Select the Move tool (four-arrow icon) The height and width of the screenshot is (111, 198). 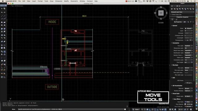pyautogui.click(x=2, y=45)
